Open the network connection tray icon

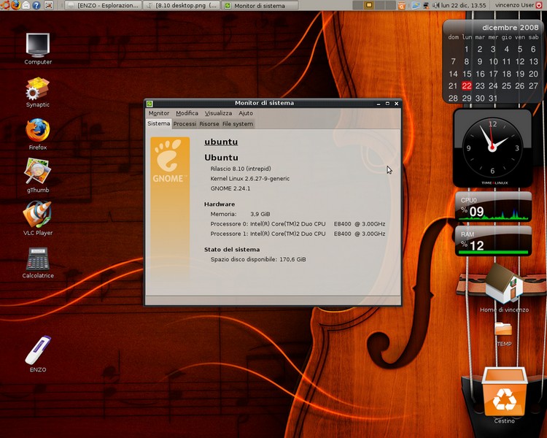coord(426,5)
